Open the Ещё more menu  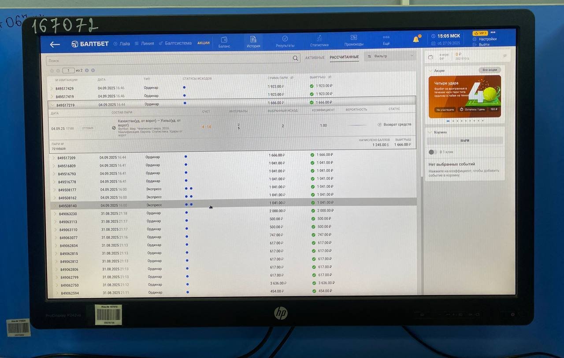click(386, 40)
